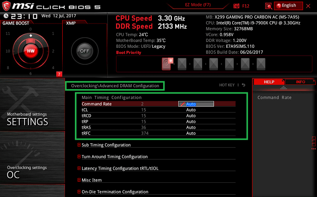Click the Memory Size 32768MB text
Screen dimensions: 317x197
(229, 29)
